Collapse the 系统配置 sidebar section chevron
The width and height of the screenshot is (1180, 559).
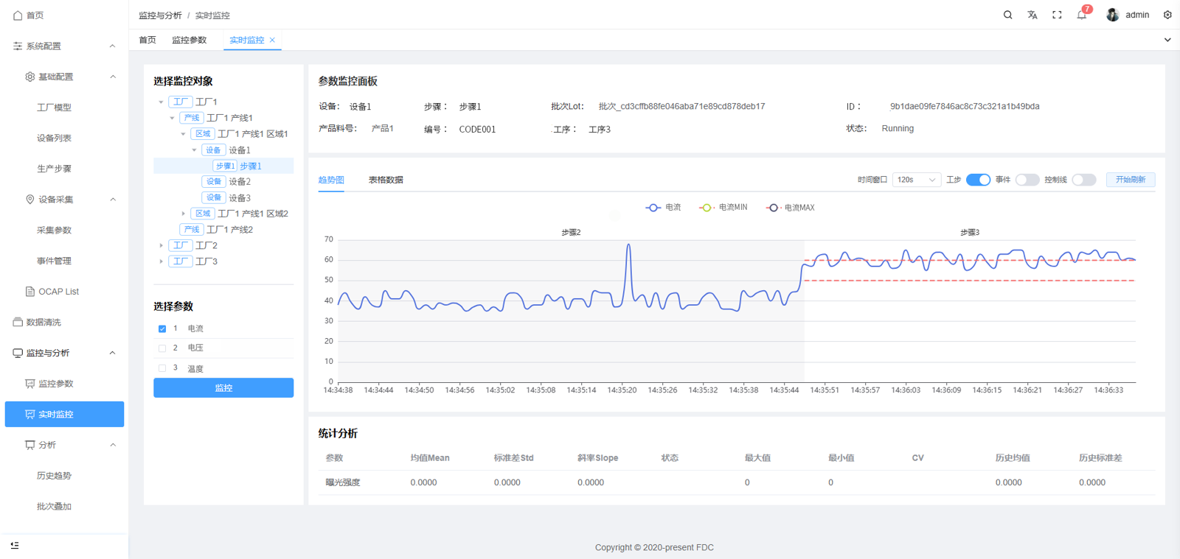[x=112, y=46]
